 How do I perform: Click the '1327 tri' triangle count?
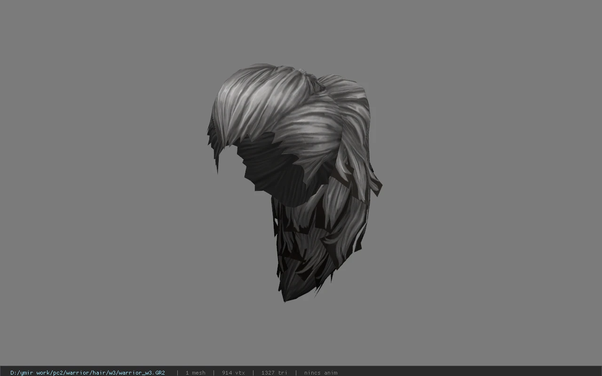[x=274, y=372]
